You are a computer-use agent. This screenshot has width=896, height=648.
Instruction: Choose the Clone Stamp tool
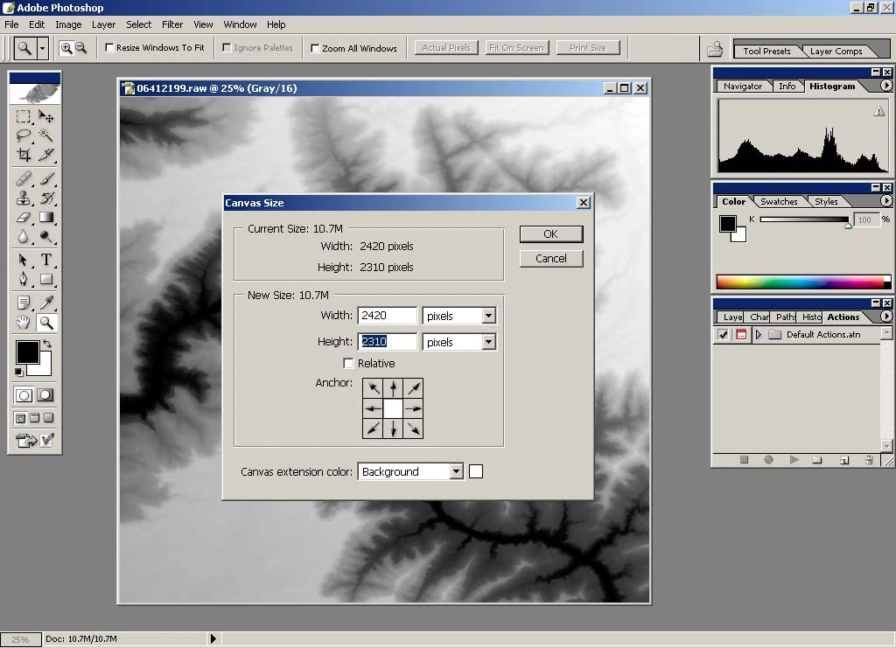coord(24,198)
